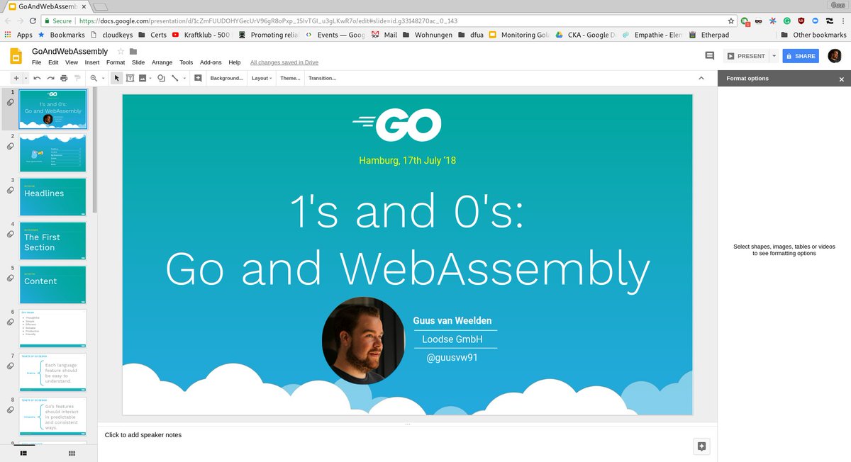Screen dimensions: 851x462
Task: Choose the Text box tool
Action: pos(130,78)
